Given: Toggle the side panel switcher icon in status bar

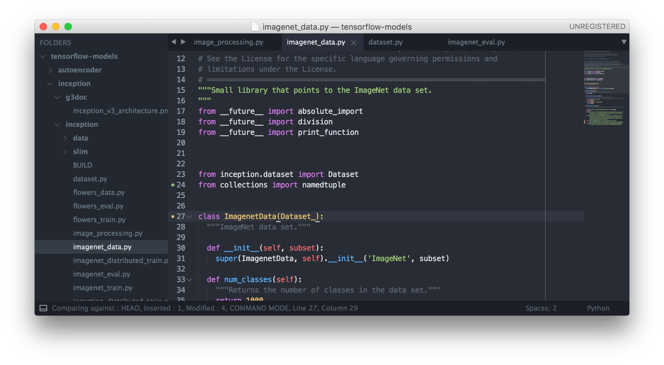Looking at the screenshot, I should pyautogui.click(x=43, y=308).
